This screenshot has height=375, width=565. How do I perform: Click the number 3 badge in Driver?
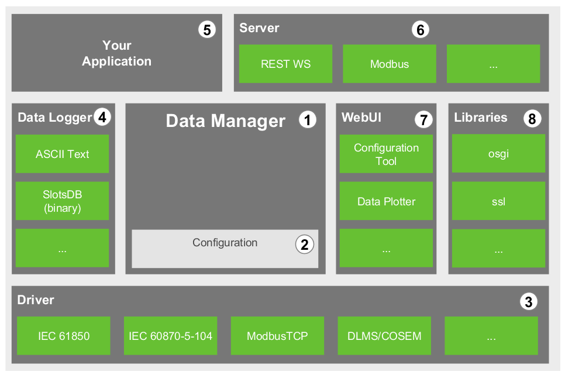[x=528, y=302]
